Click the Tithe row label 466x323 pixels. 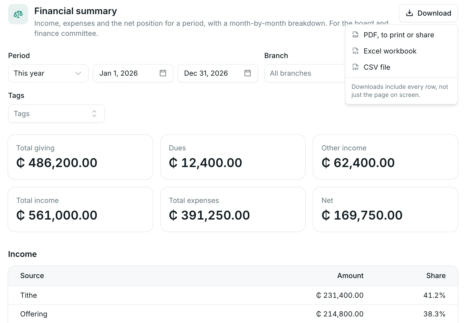coord(28,295)
